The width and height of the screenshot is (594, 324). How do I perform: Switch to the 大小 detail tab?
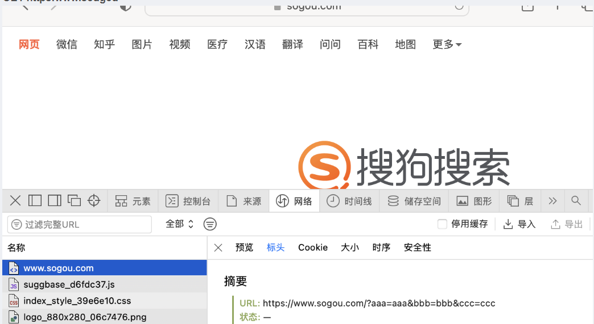(x=350, y=247)
